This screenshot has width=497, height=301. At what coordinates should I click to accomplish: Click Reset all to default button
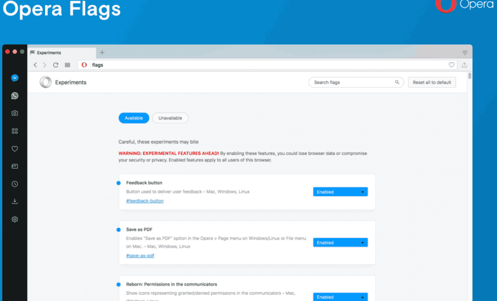point(432,82)
